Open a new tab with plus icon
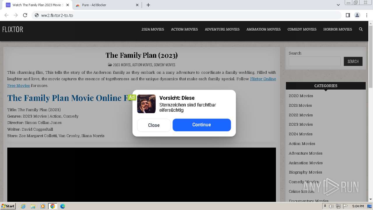 (148, 5)
